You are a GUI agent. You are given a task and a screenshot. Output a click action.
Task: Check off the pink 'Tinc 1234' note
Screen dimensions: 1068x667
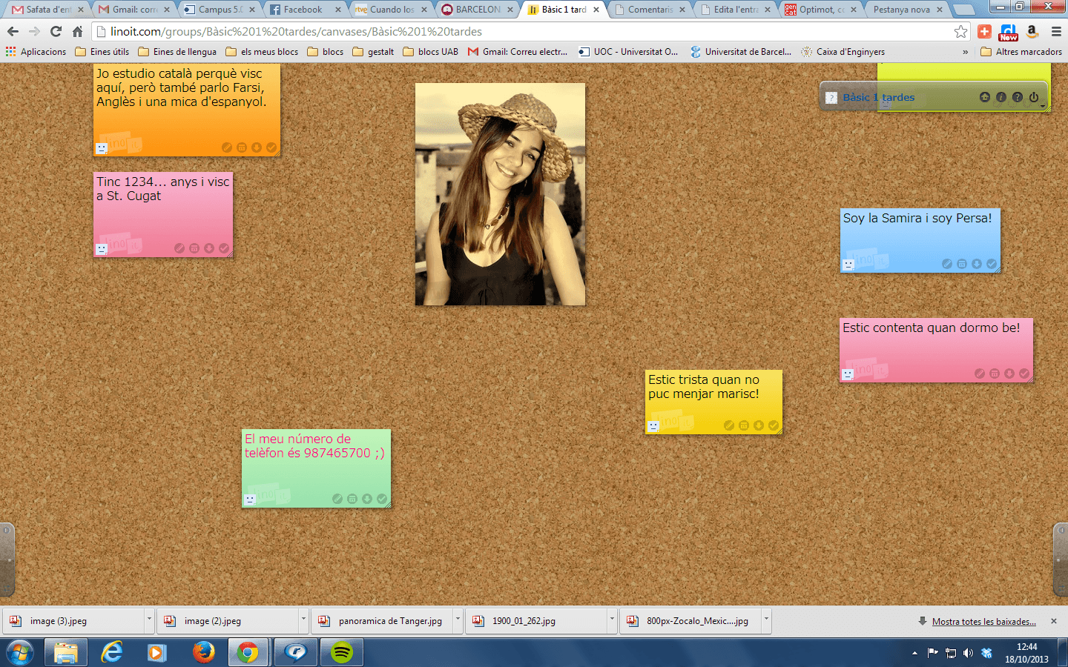(224, 248)
